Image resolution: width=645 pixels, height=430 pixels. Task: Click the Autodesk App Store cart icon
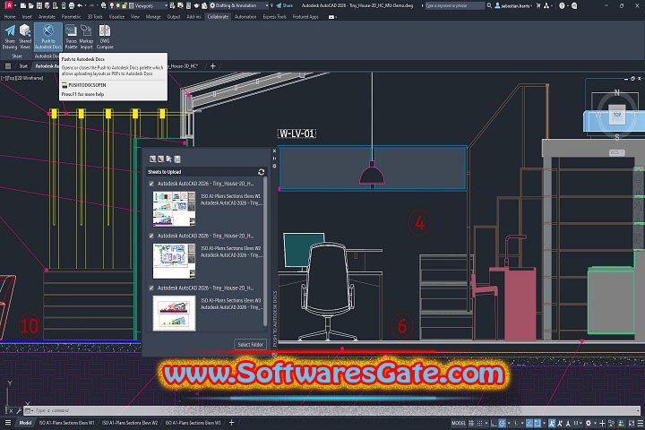[538, 5]
